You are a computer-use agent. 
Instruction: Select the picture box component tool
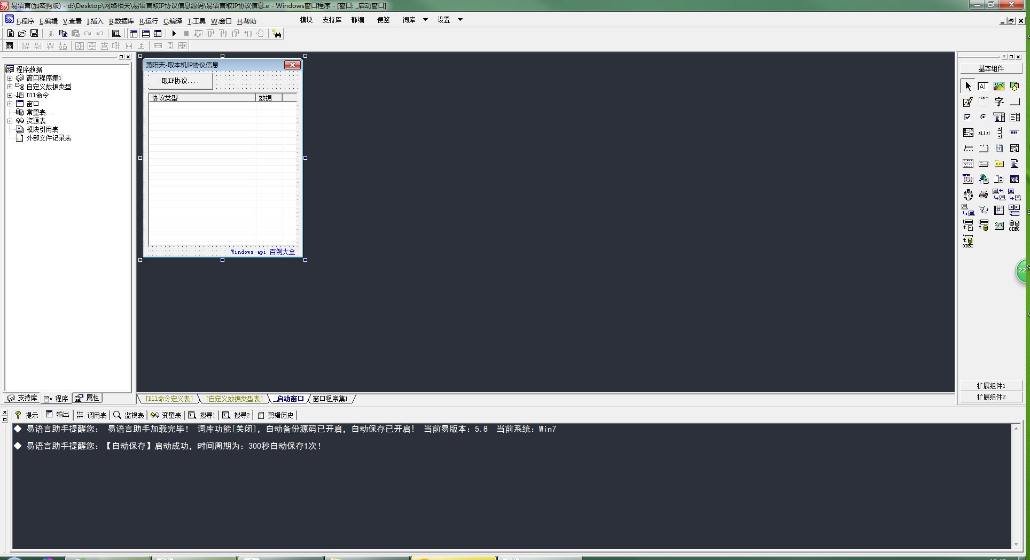[998, 86]
